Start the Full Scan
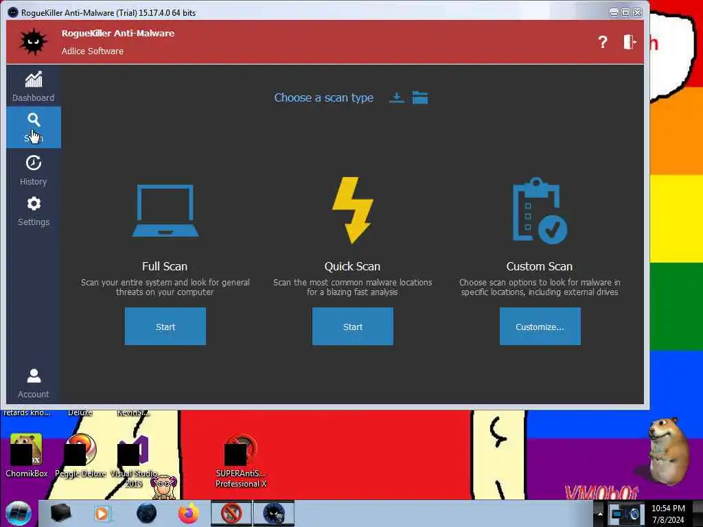 point(165,327)
